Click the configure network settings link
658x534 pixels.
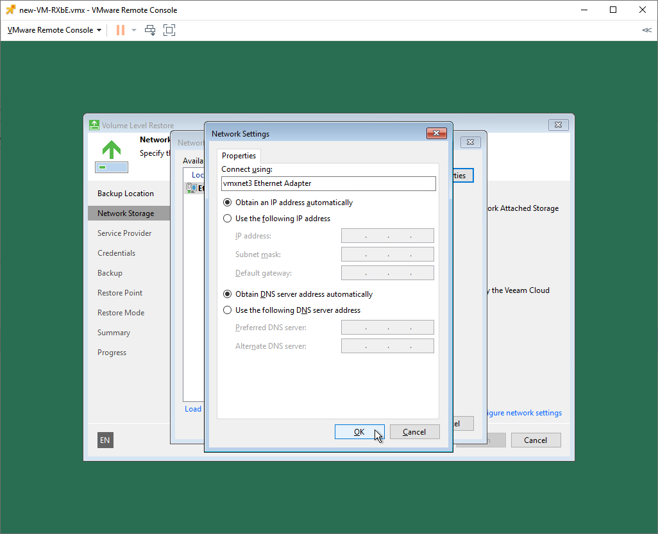coord(524,413)
